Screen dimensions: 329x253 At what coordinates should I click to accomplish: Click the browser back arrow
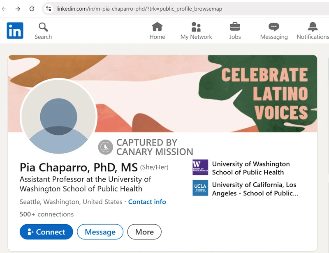[x=4, y=9]
